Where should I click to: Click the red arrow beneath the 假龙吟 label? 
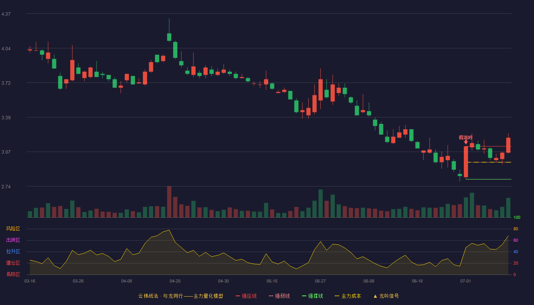click(x=466, y=142)
